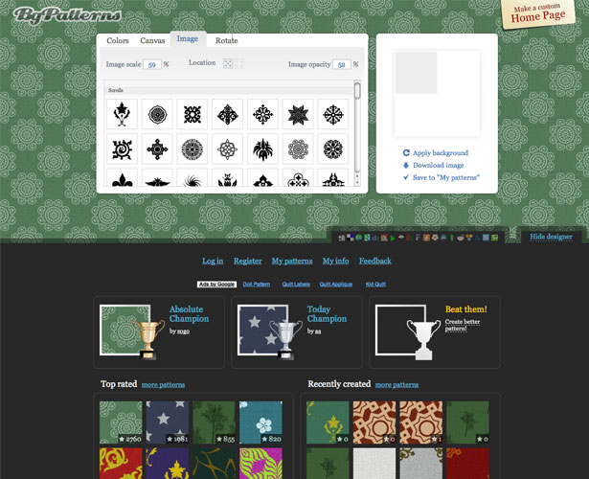Set Location to five-dot staggered layout
Screen dimensions: 589x479
point(228,64)
